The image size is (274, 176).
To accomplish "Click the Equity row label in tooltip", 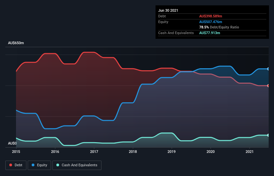I will 163,22.
